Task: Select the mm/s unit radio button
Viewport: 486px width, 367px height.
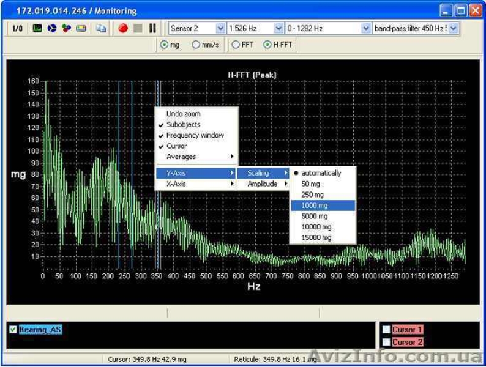Action: pyautogui.click(x=196, y=45)
